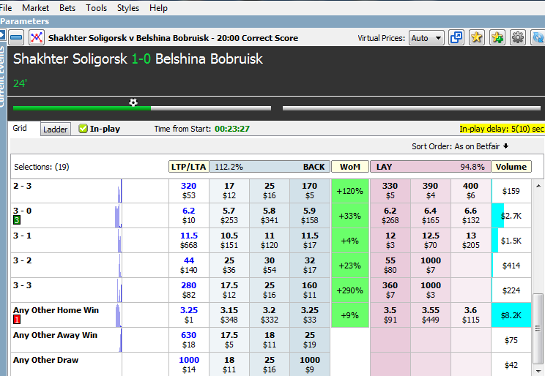The image size is (545, 376).
Task: Click the BACK 112.2% column header
Action: tap(270, 167)
